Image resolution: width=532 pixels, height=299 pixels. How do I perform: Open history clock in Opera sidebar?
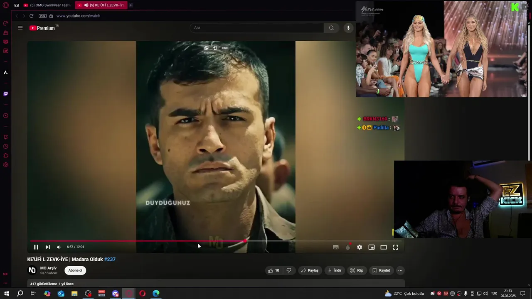pos(5,146)
